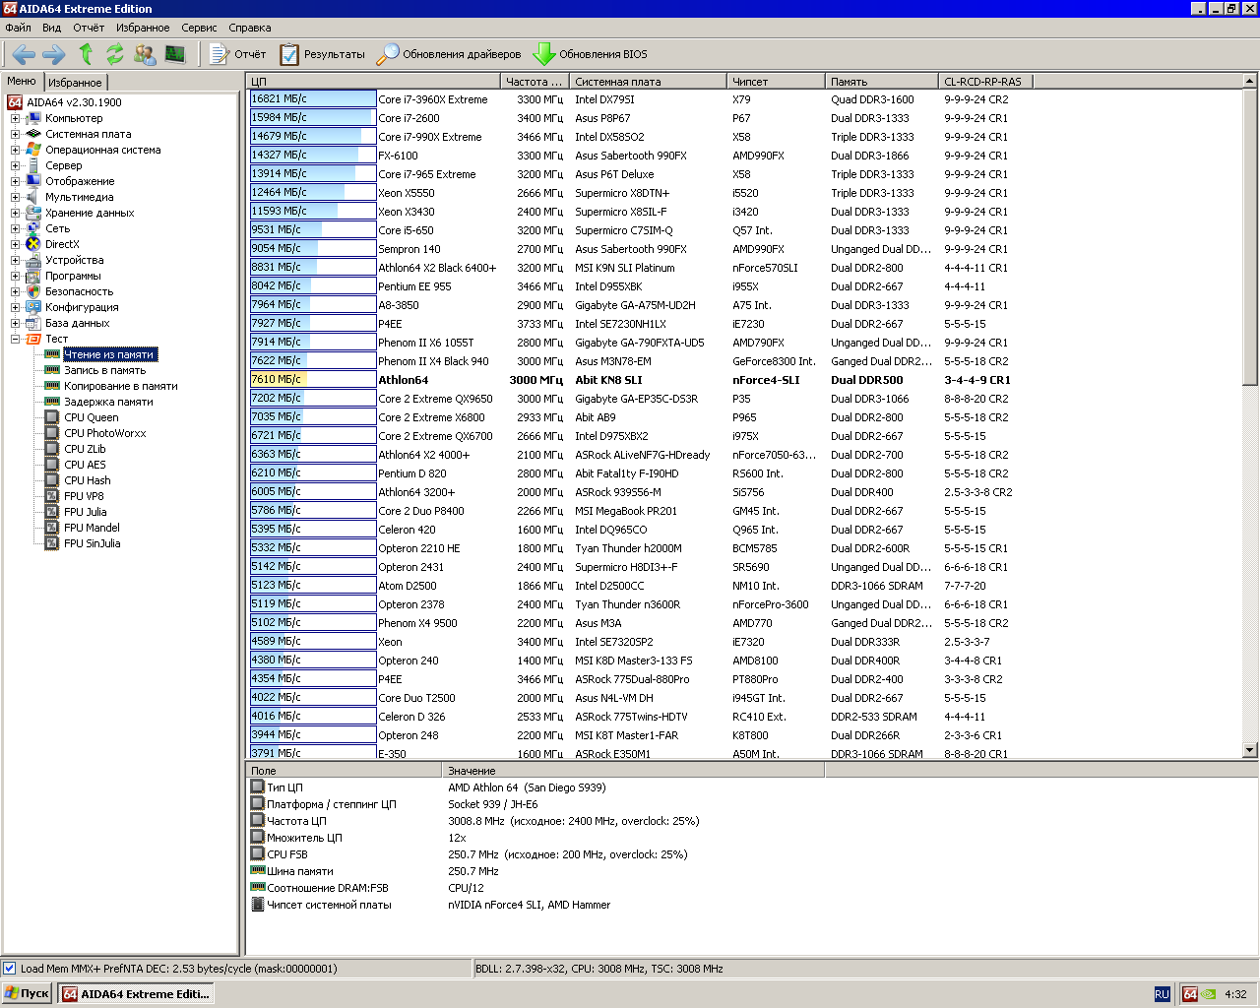Click the CPU Queen benchmark icon
Image resolution: width=1260 pixels, height=1008 pixels.
pos(52,417)
